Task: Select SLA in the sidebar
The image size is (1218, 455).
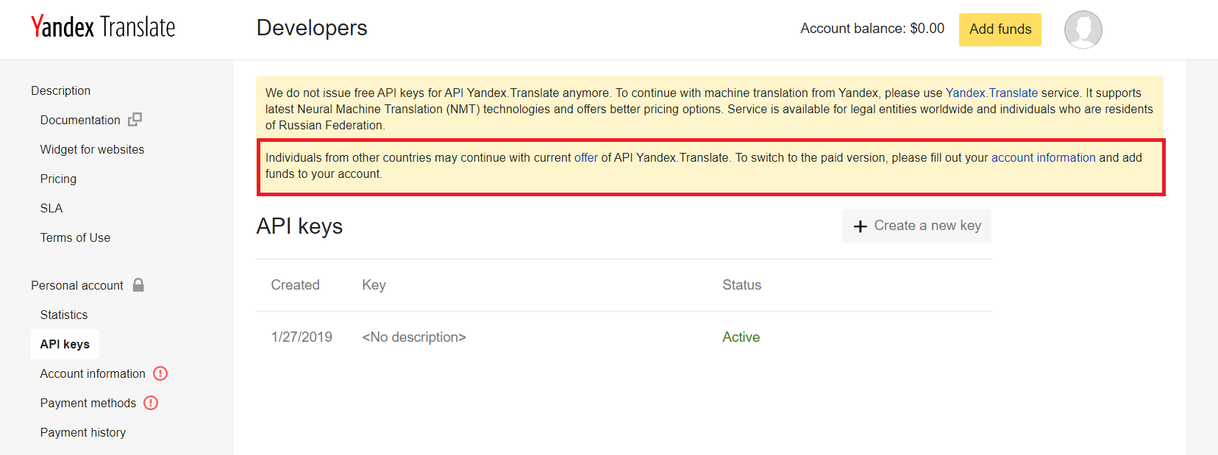Action: [x=51, y=208]
